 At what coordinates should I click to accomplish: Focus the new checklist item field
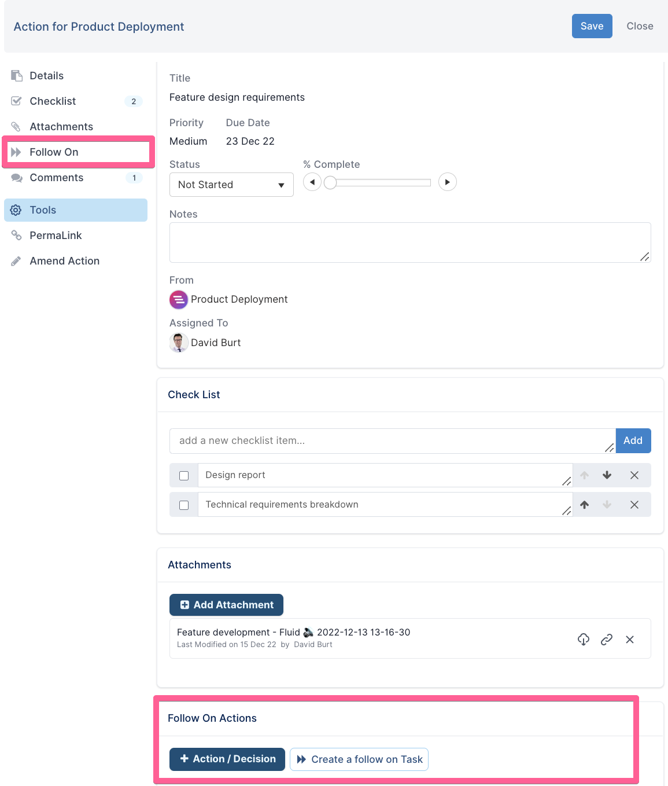(x=387, y=441)
